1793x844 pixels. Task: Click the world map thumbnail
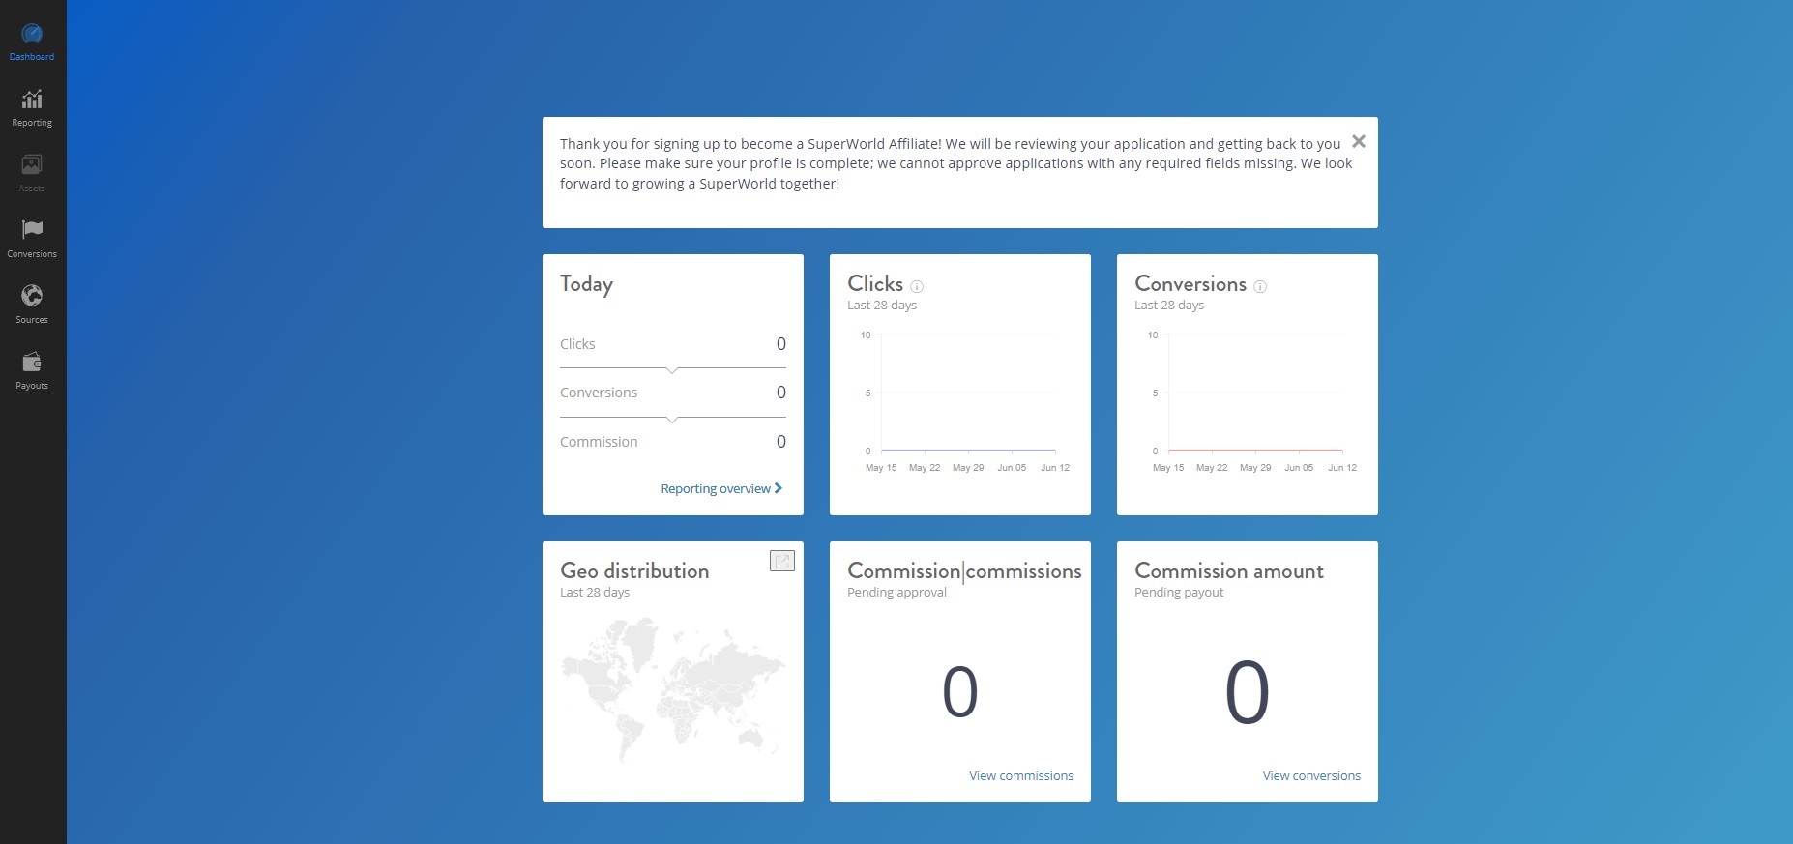pyautogui.click(x=673, y=688)
